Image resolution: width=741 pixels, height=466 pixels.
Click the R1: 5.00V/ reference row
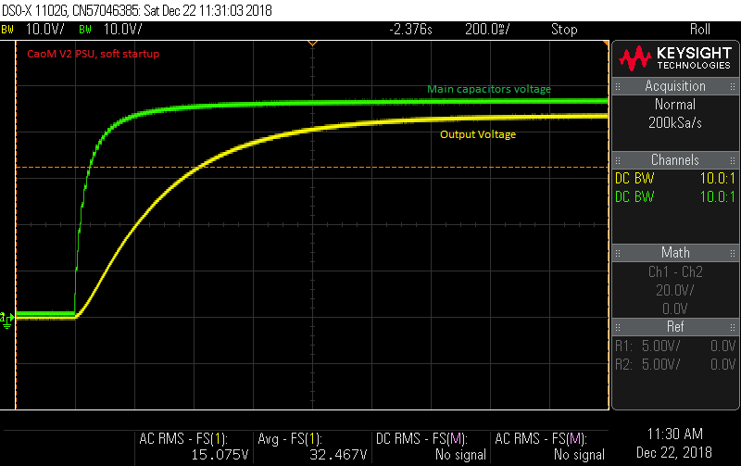675,346
